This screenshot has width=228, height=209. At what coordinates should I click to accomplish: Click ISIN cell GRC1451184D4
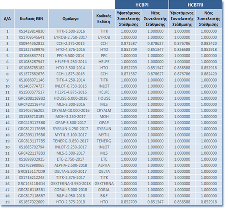[x=32, y=184]
